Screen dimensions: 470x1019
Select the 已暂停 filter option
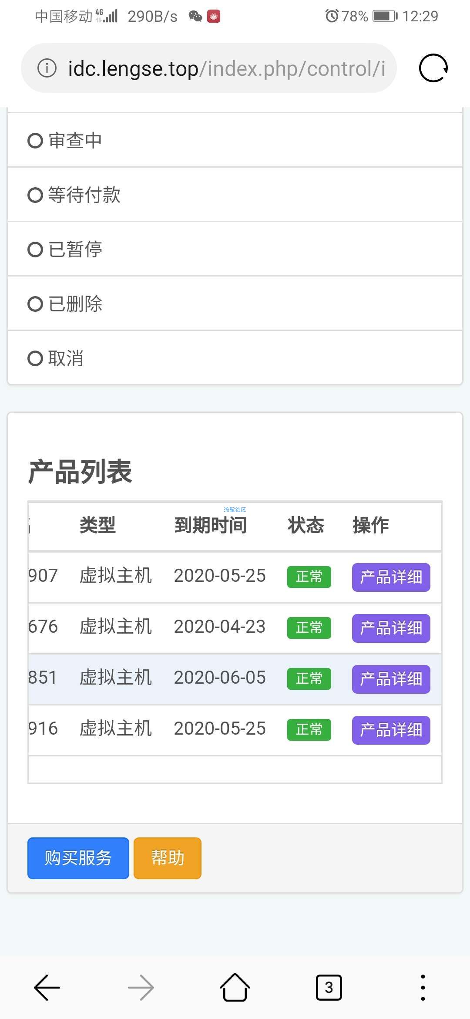point(64,250)
